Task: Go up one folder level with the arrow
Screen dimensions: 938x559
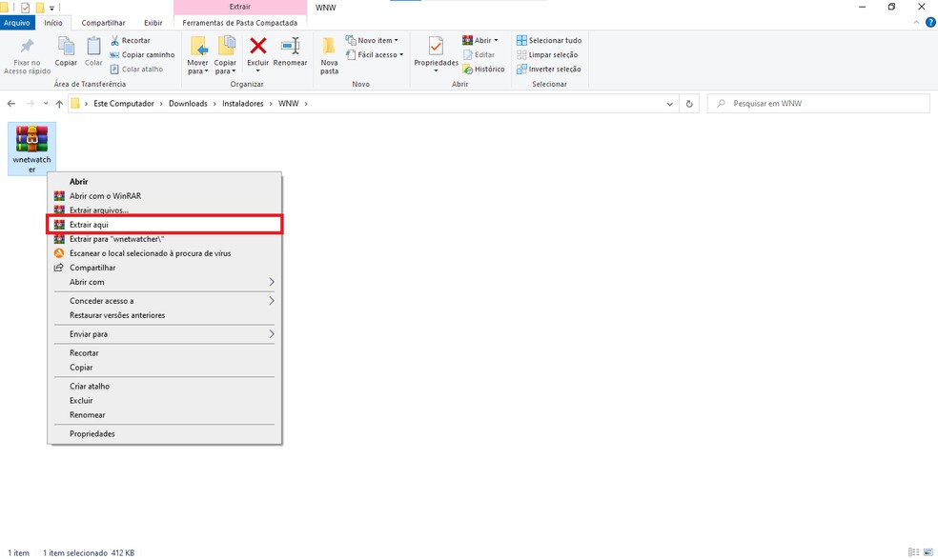Action: (x=59, y=103)
